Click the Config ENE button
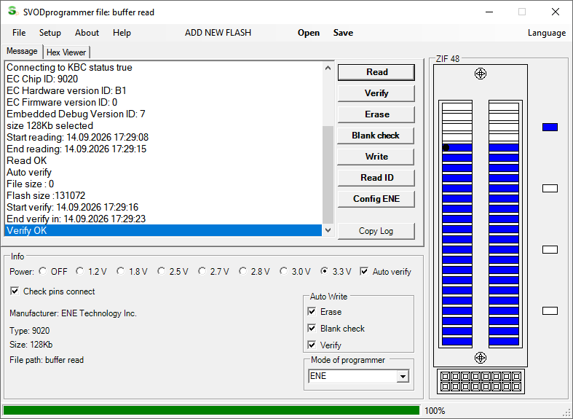This screenshot has width=573, height=419. 376,199
